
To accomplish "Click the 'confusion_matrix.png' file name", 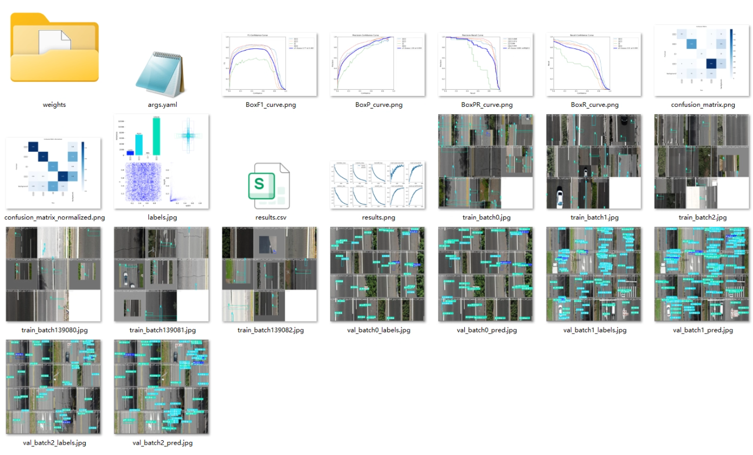I will click(x=702, y=105).
